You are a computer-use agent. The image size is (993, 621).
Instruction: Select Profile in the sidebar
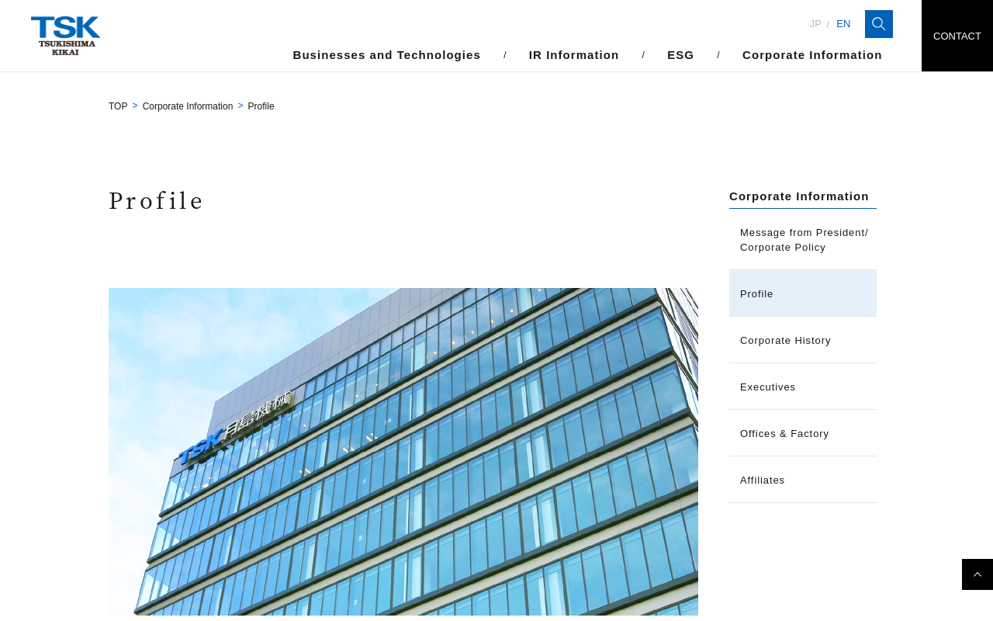pyautogui.click(x=803, y=293)
